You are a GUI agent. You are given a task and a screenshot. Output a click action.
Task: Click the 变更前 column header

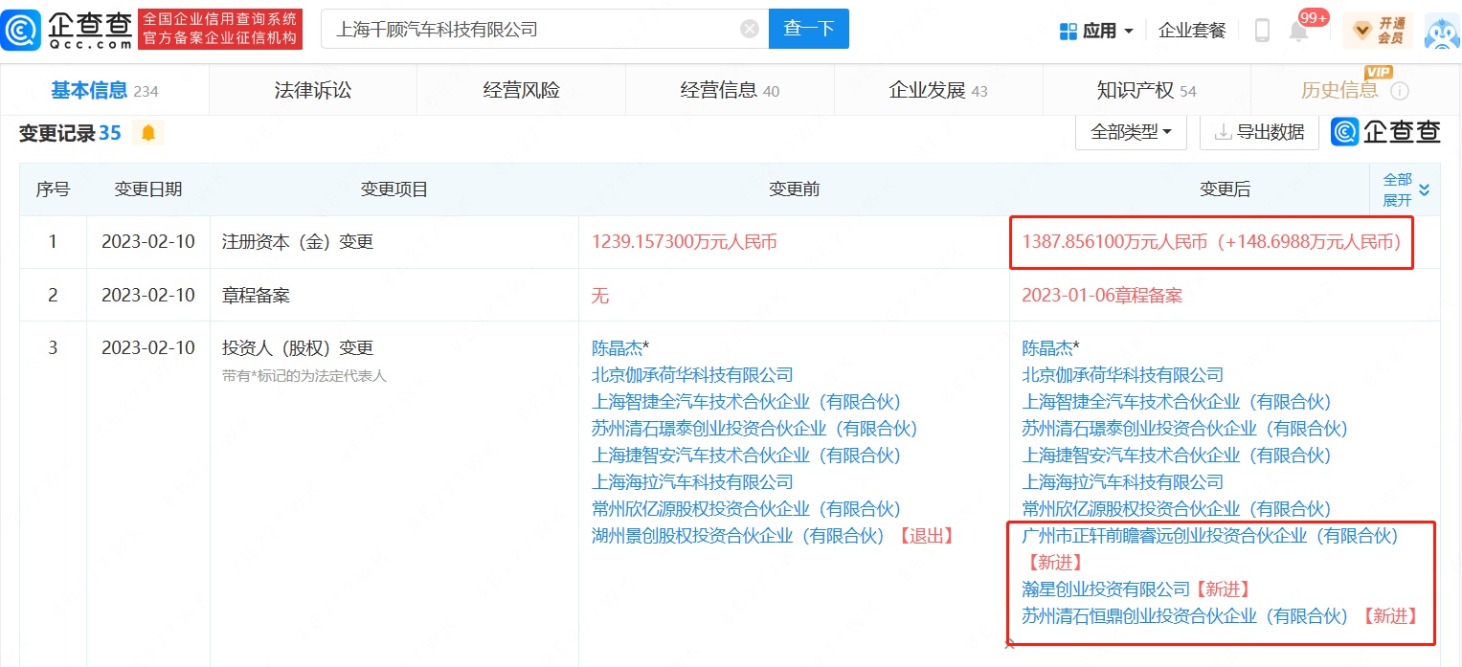tap(794, 189)
